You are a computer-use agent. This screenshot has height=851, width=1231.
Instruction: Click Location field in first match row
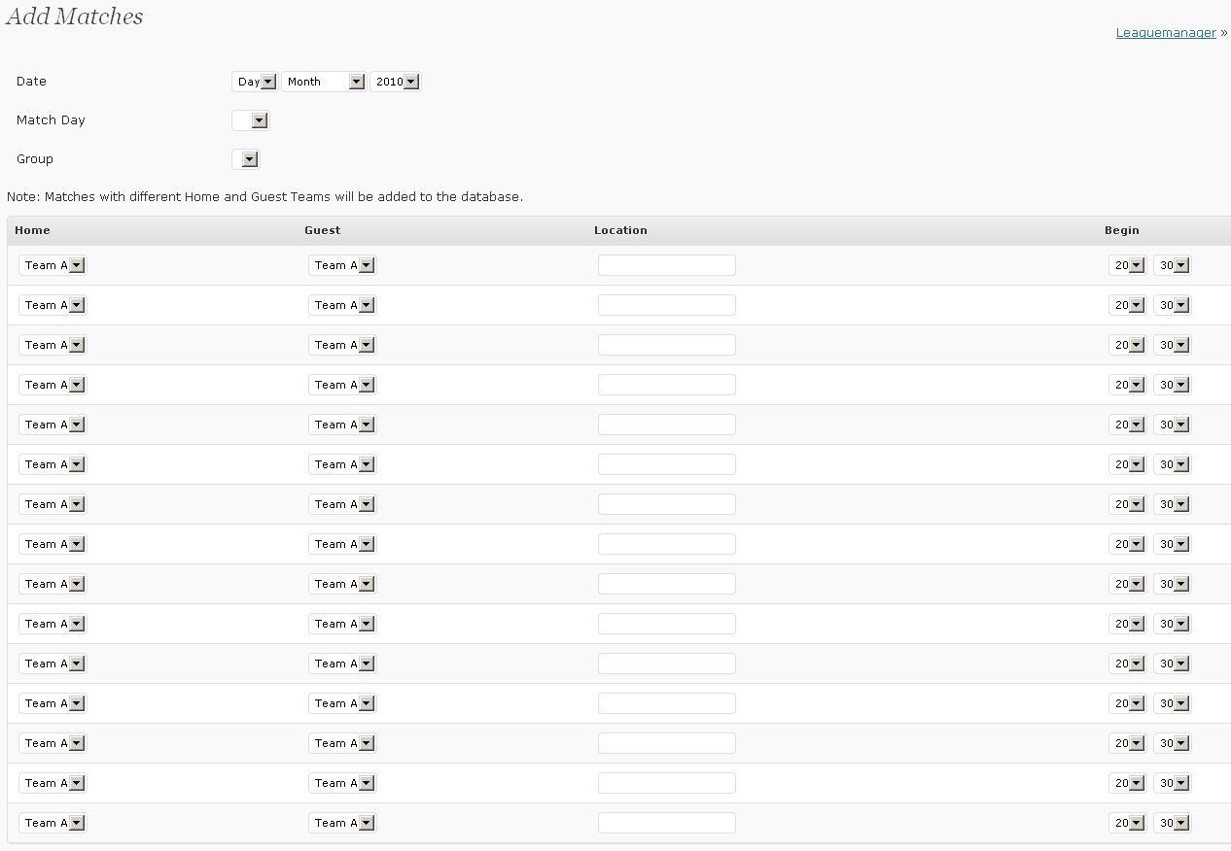666,265
